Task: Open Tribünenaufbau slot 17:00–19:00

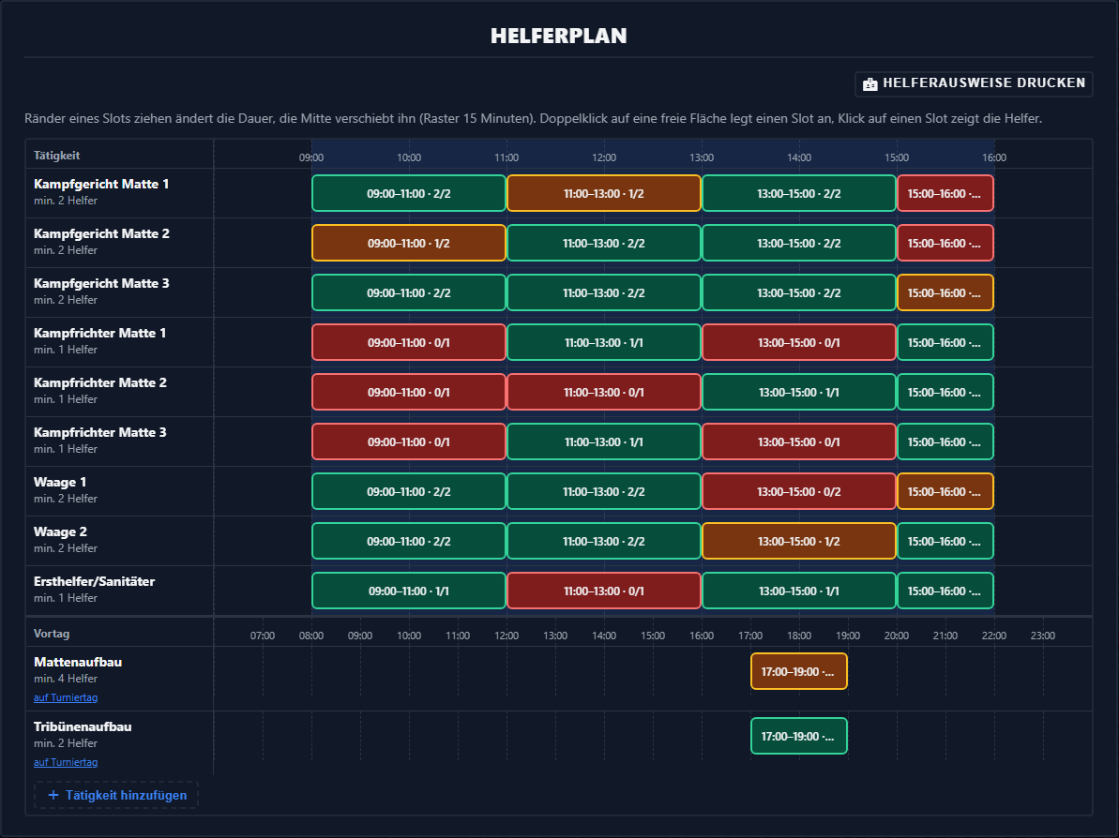Action: tap(798, 736)
